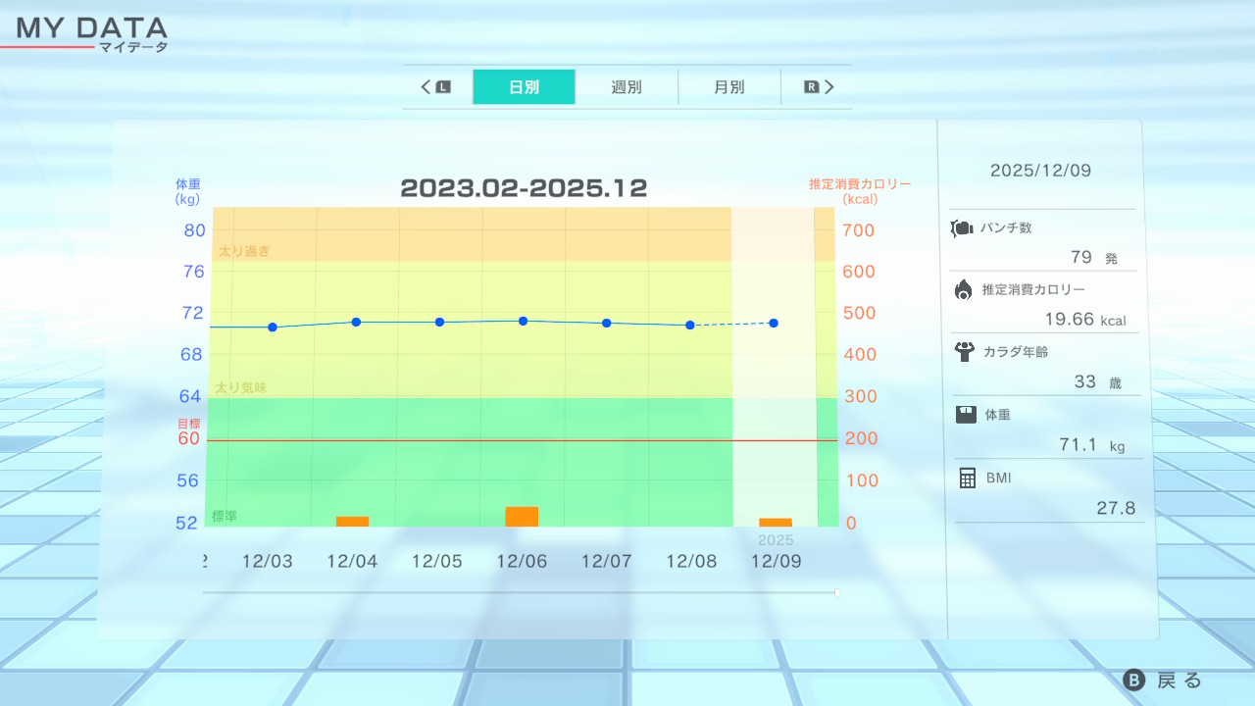Click the 12/09 weight data point
Screen dimensions: 1255x706
(x=774, y=323)
